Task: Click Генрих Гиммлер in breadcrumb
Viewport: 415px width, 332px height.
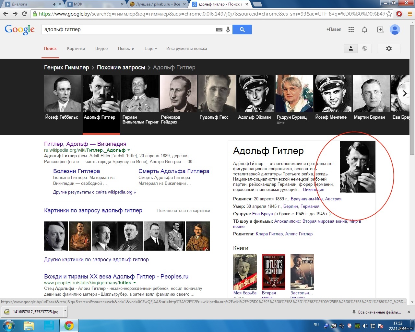Action: 66,67
